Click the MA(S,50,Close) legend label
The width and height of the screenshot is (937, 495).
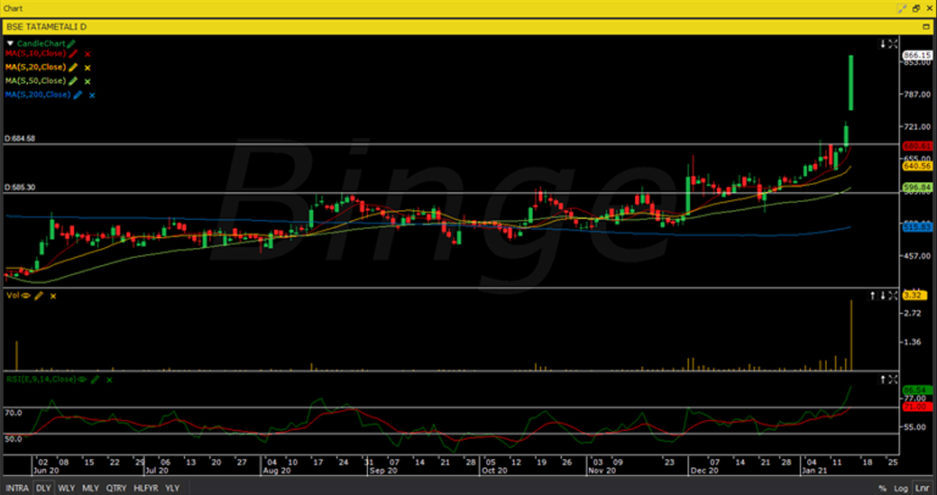[x=36, y=81]
